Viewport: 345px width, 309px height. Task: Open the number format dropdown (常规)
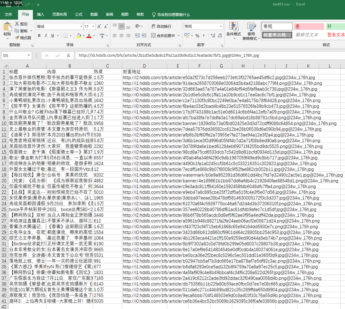[221, 27]
